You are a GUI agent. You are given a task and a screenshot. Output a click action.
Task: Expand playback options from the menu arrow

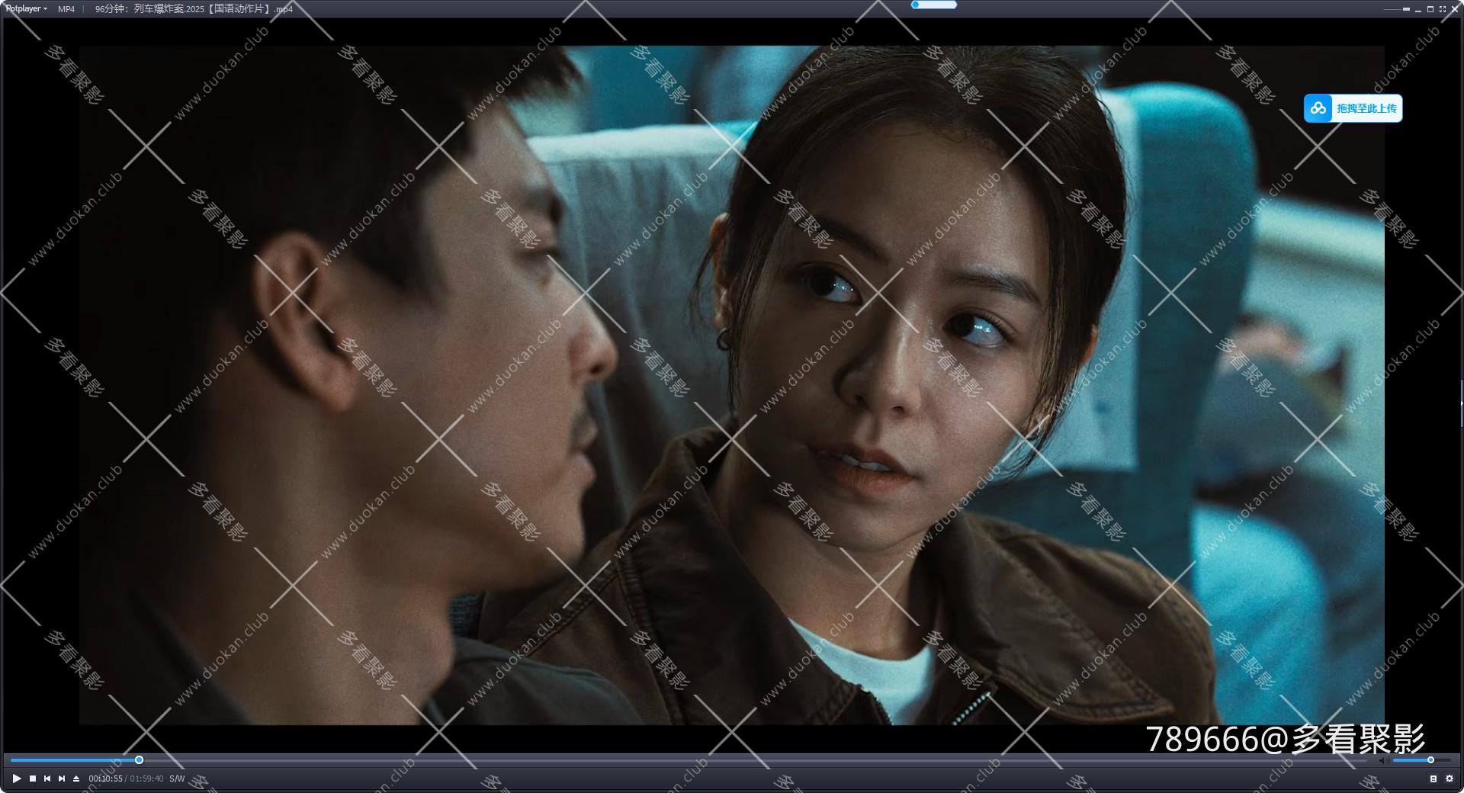[43, 10]
